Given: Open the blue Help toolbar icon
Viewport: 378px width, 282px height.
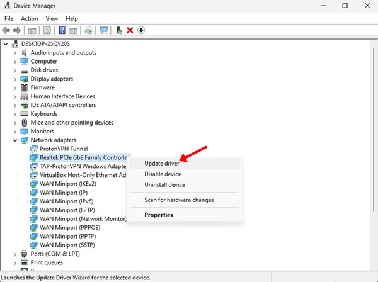Looking at the screenshot, I should tap(62, 30).
